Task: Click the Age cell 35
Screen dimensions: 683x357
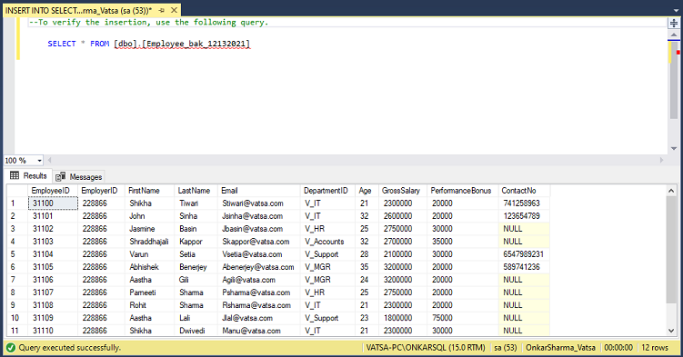Action: 367,266
